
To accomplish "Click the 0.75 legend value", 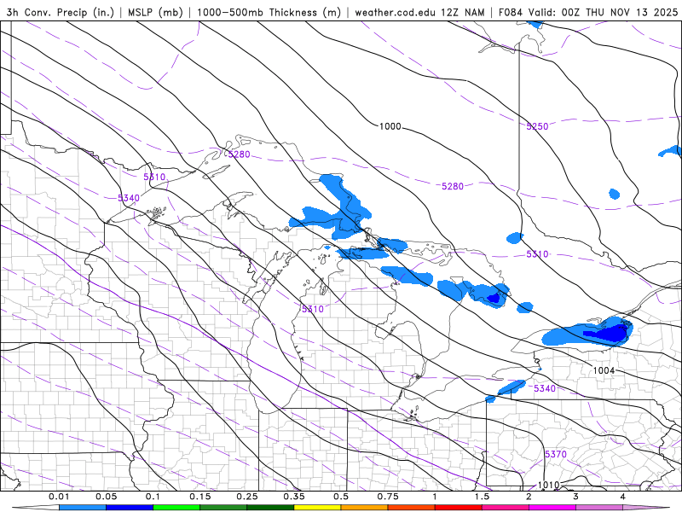I will point(388,497).
